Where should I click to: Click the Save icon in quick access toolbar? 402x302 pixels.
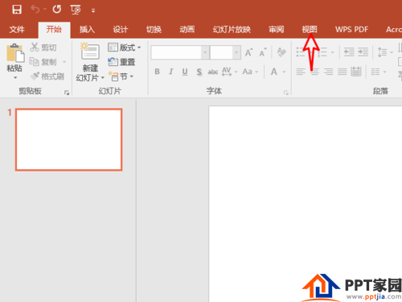click(17, 10)
